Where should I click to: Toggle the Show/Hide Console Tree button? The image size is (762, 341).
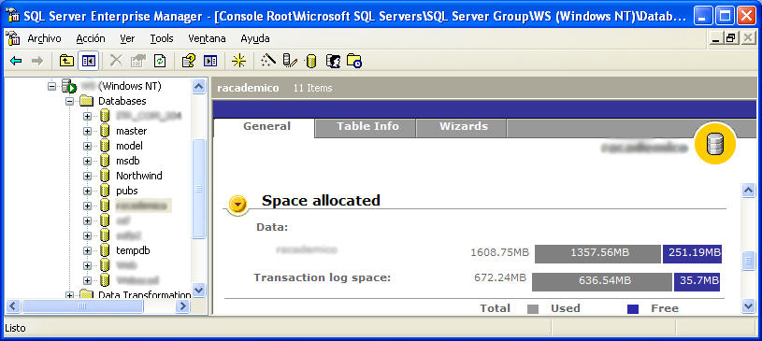pos(89,61)
